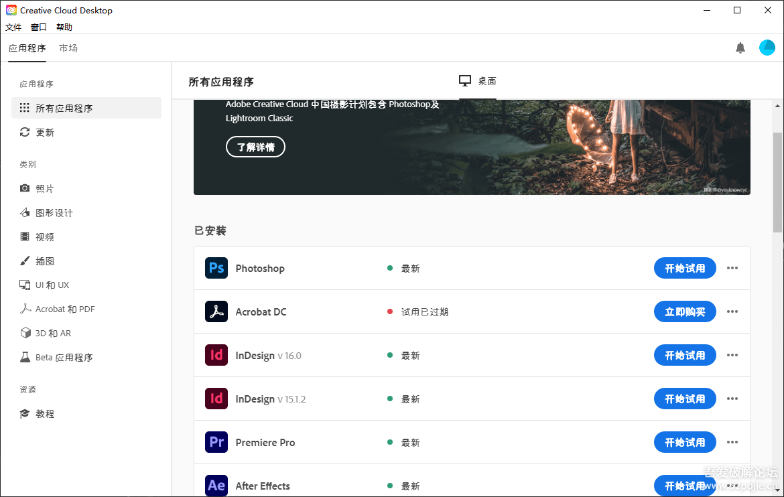784x497 pixels.
Task: Open the 窗口 menu
Action: pyautogui.click(x=38, y=27)
